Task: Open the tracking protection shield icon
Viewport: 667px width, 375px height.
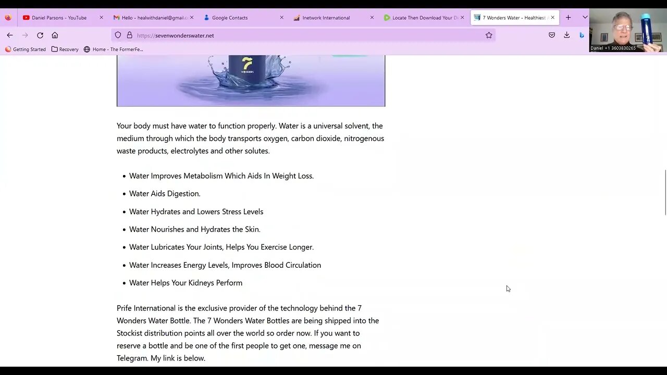Action: click(118, 35)
